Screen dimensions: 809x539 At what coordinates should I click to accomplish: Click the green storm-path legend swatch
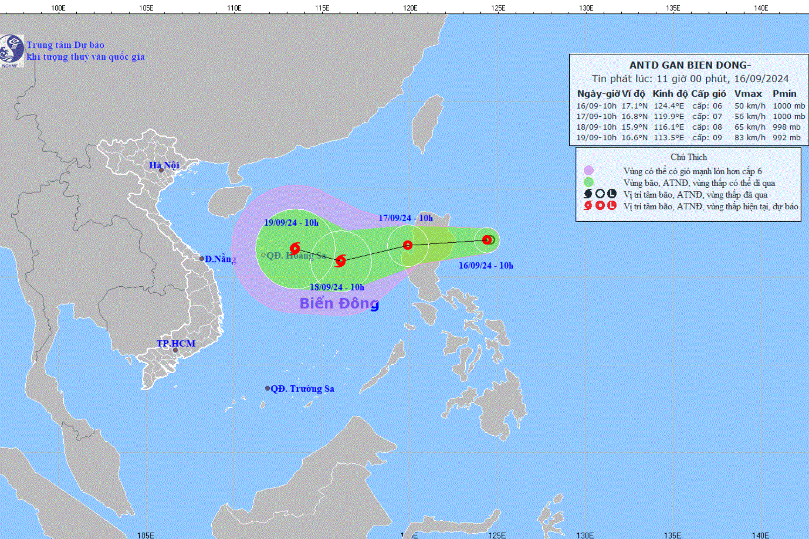pyautogui.click(x=588, y=182)
